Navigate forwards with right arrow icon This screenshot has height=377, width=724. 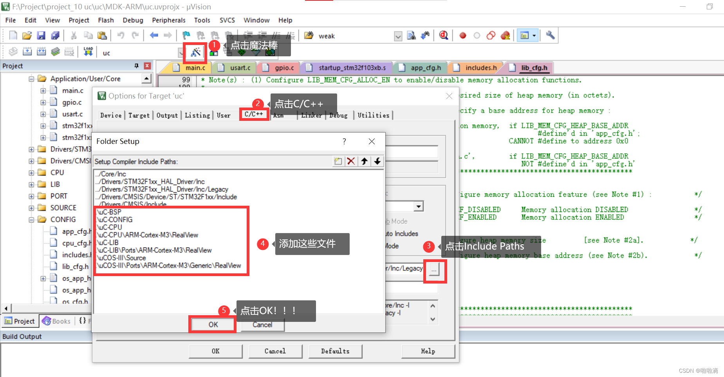click(x=168, y=36)
